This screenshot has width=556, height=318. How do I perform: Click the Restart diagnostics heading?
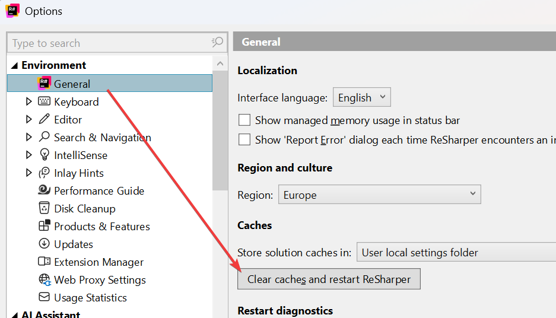(x=285, y=310)
